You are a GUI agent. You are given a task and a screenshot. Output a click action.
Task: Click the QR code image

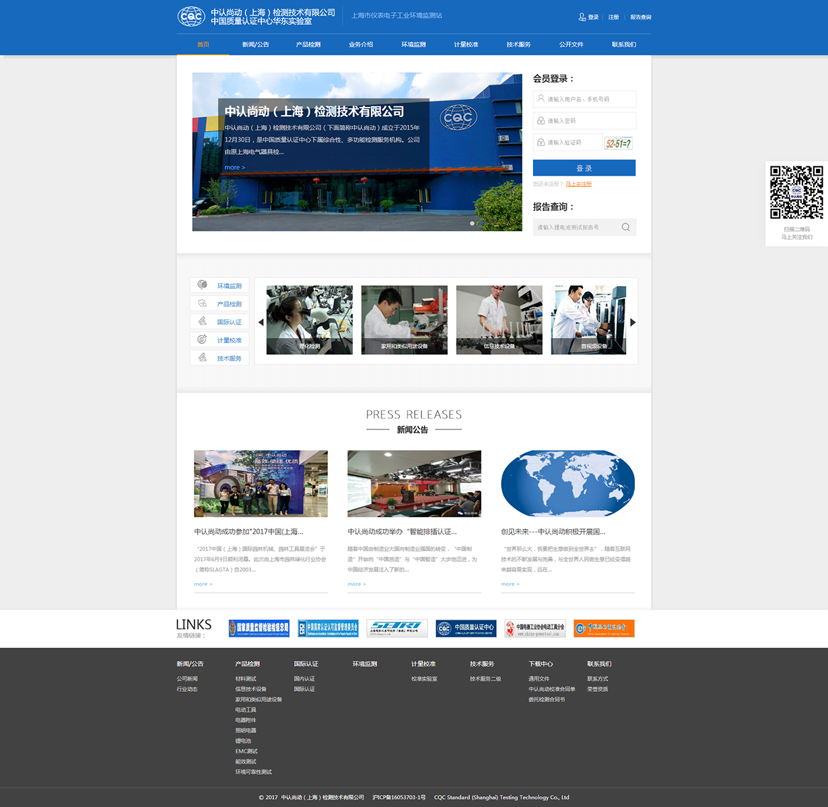(x=796, y=192)
